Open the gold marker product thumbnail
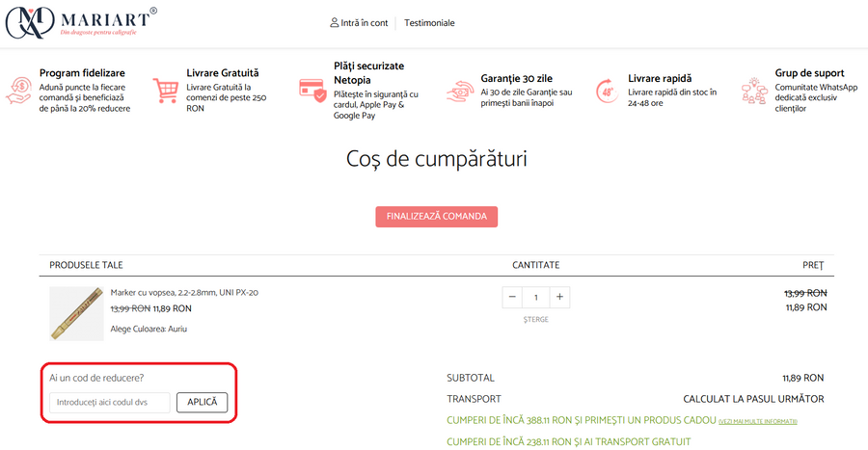The width and height of the screenshot is (868, 450). (76, 313)
